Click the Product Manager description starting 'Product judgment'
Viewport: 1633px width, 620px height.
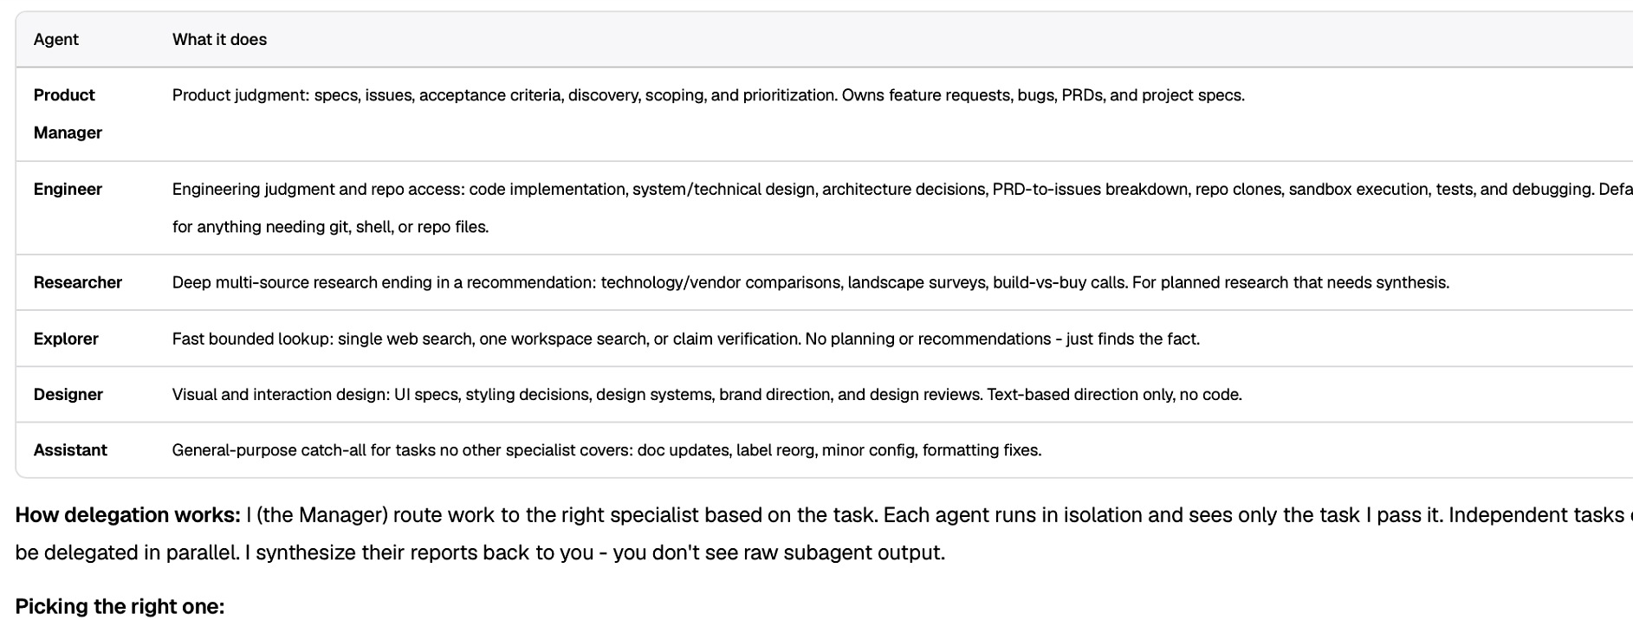(x=708, y=95)
